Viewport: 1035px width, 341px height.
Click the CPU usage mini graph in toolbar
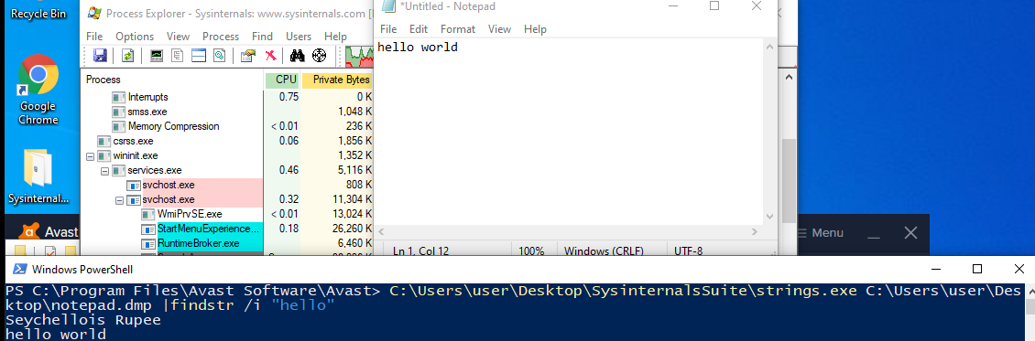(360, 56)
